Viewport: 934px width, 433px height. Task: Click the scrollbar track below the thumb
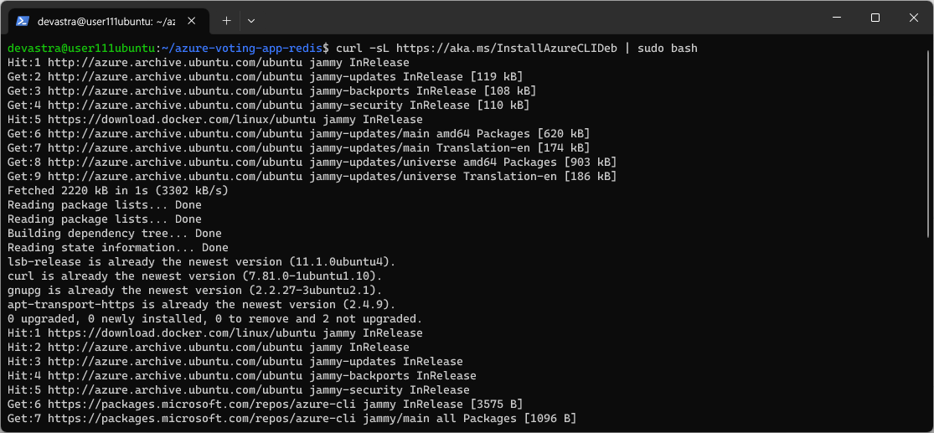tap(929, 333)
